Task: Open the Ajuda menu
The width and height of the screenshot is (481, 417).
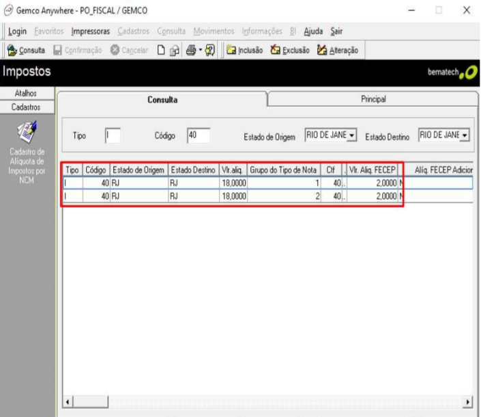Action: (313, 31)
